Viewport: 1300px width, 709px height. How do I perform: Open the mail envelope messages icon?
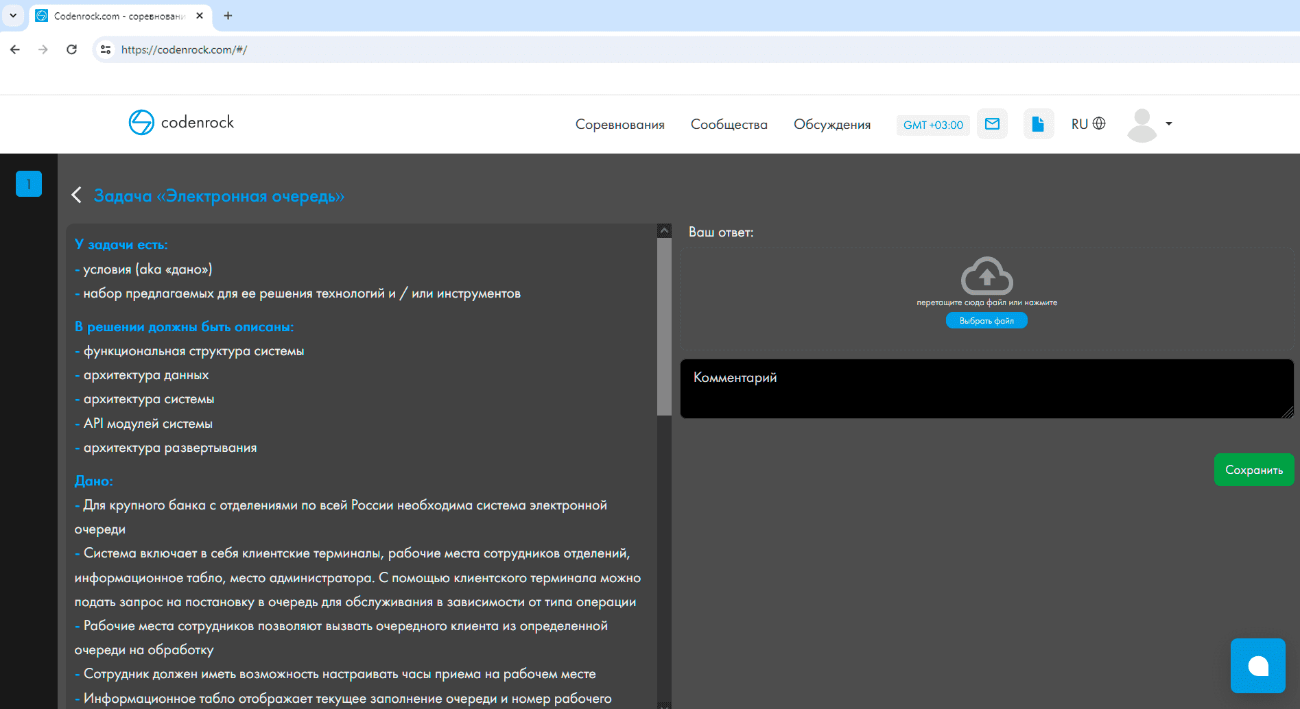[x=992, y=124]
